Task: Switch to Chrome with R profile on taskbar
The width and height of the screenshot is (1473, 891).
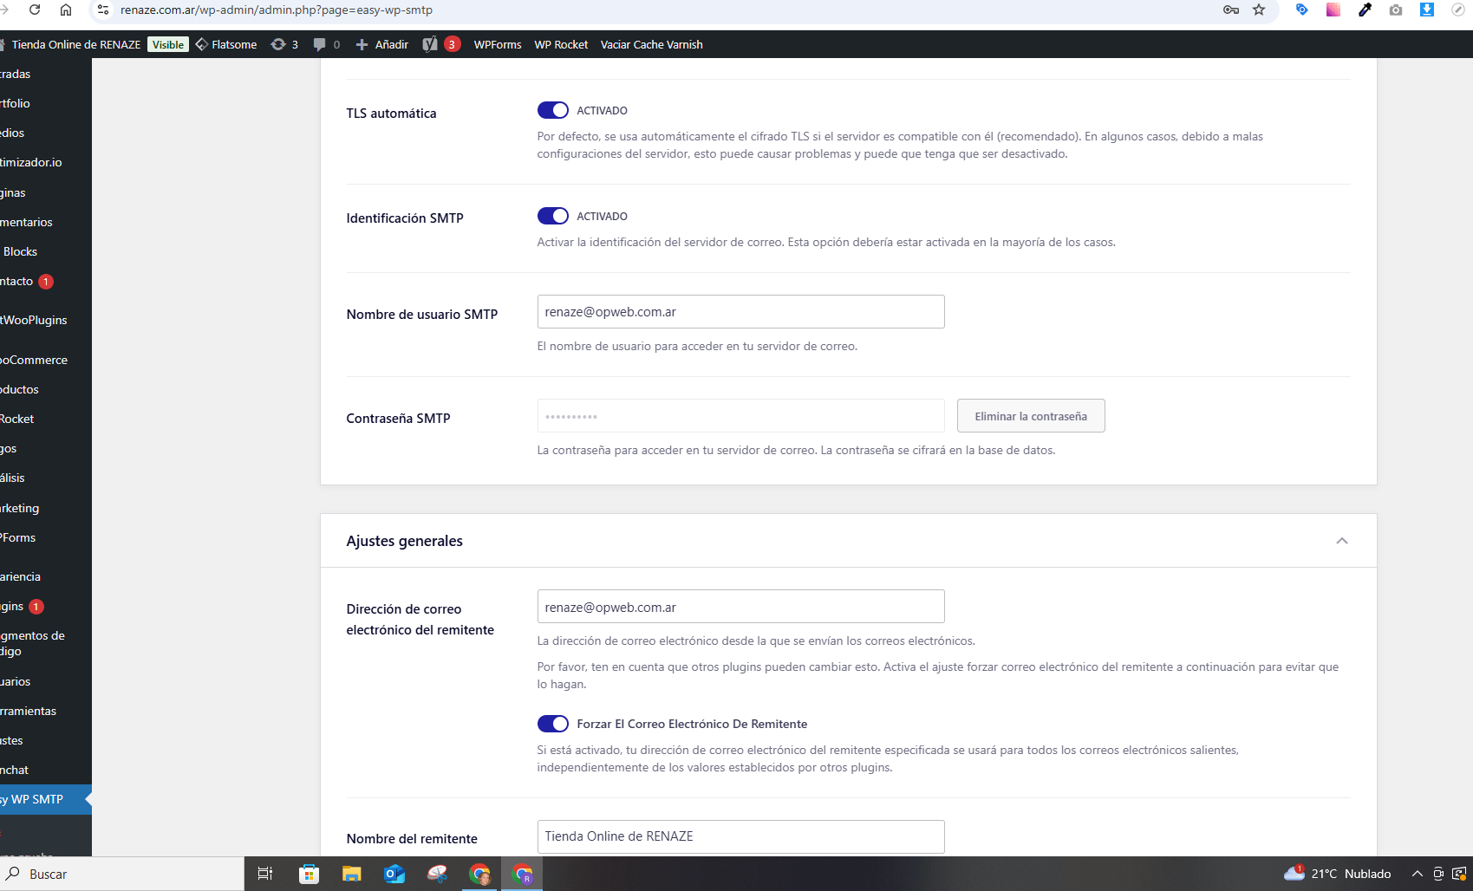Action: pos(523,874)
